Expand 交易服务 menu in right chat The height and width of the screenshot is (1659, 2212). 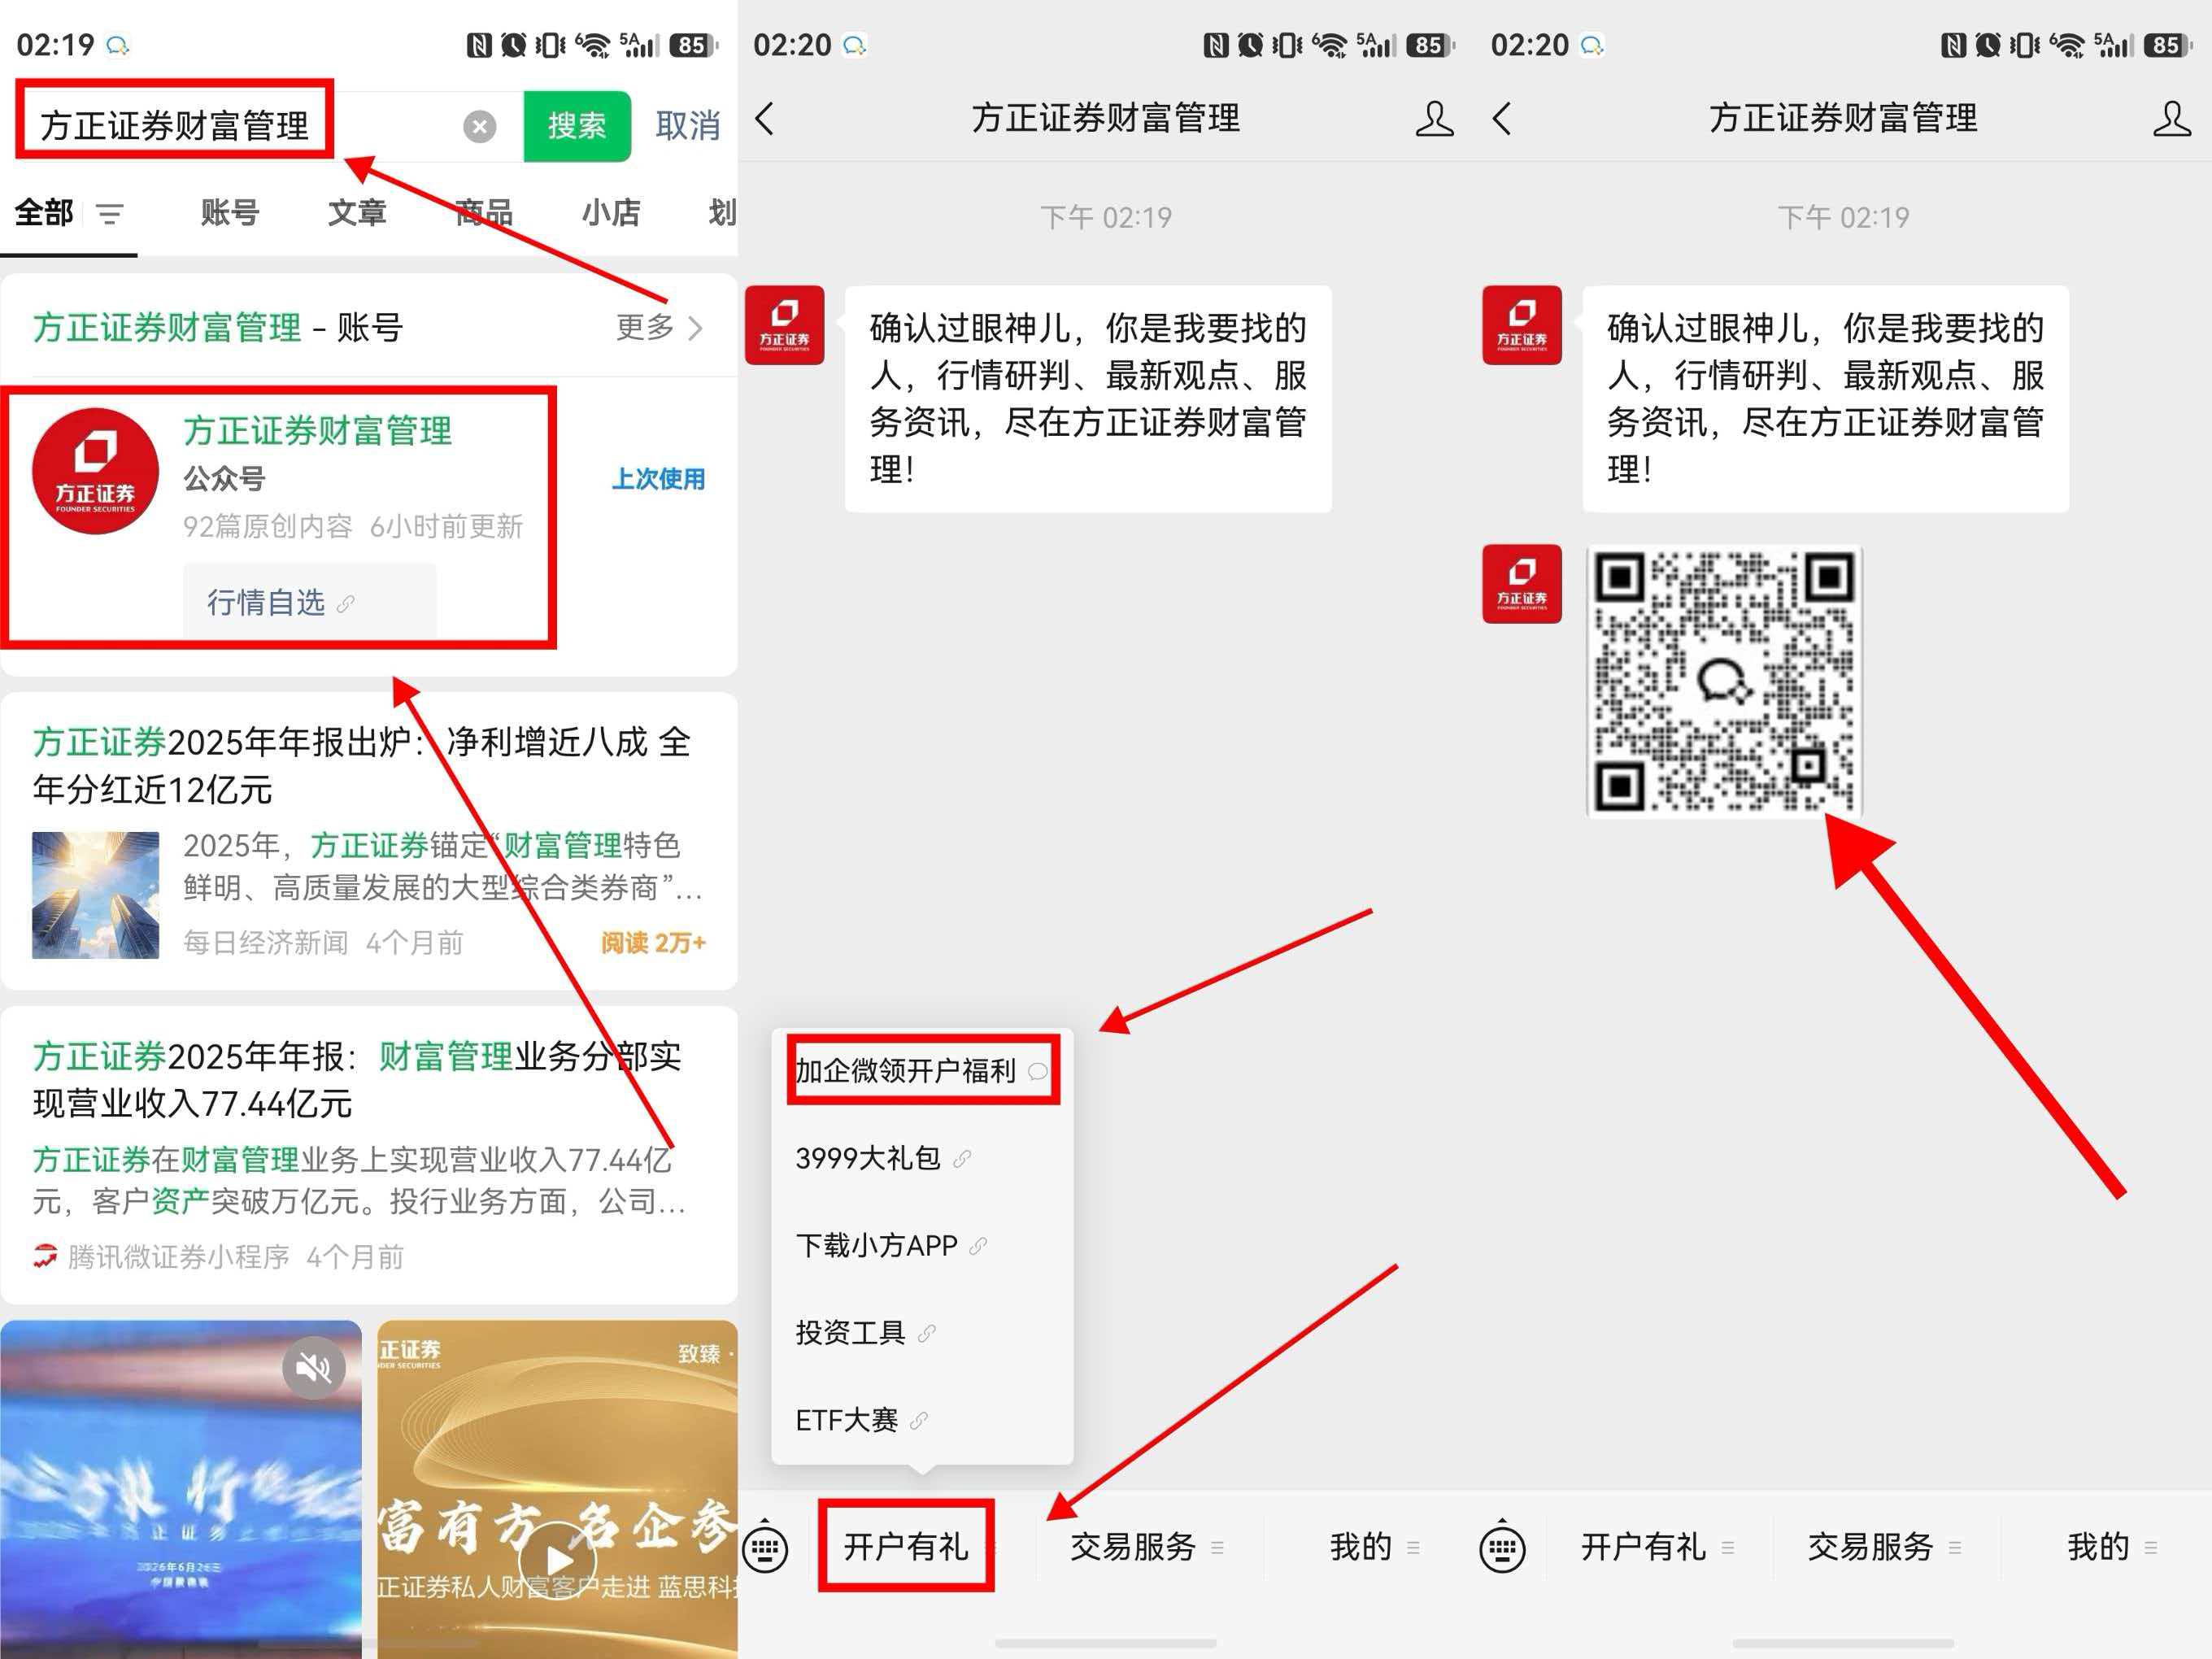(1885, 1547)
